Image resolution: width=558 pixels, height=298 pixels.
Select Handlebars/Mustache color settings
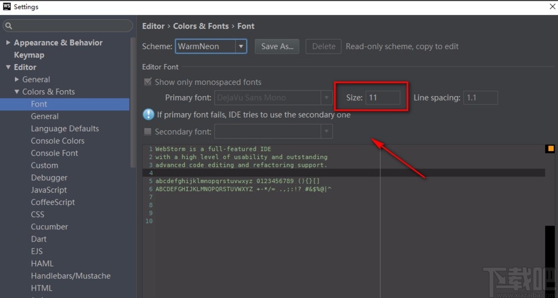(x=71, y=276)
